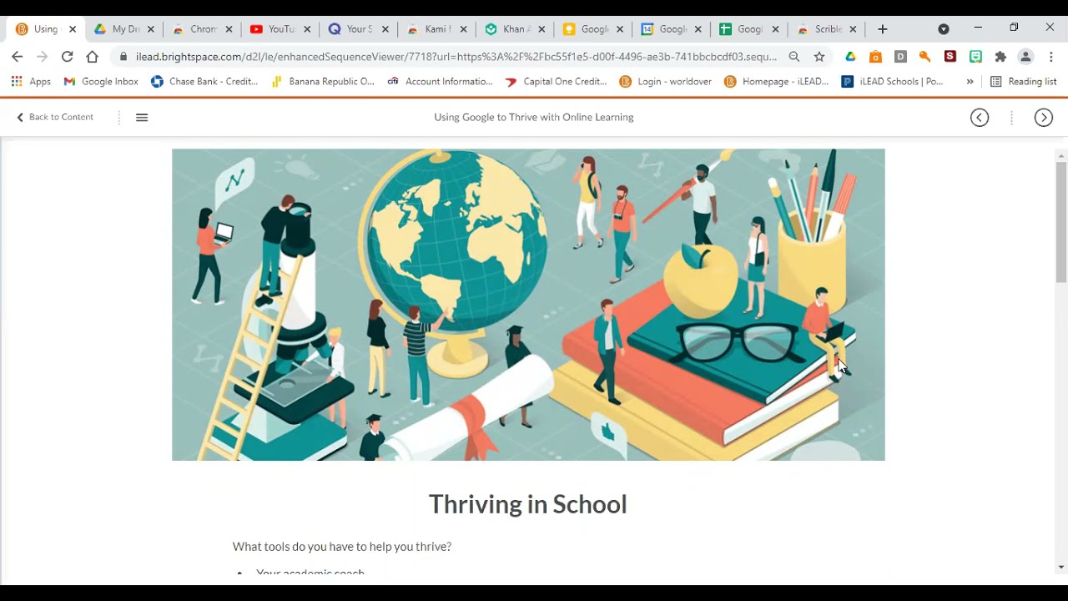Viewport: 1068px width, 601px height.
Task: Show hidden bookmarks with the double chevron
Action: [970, 82]
